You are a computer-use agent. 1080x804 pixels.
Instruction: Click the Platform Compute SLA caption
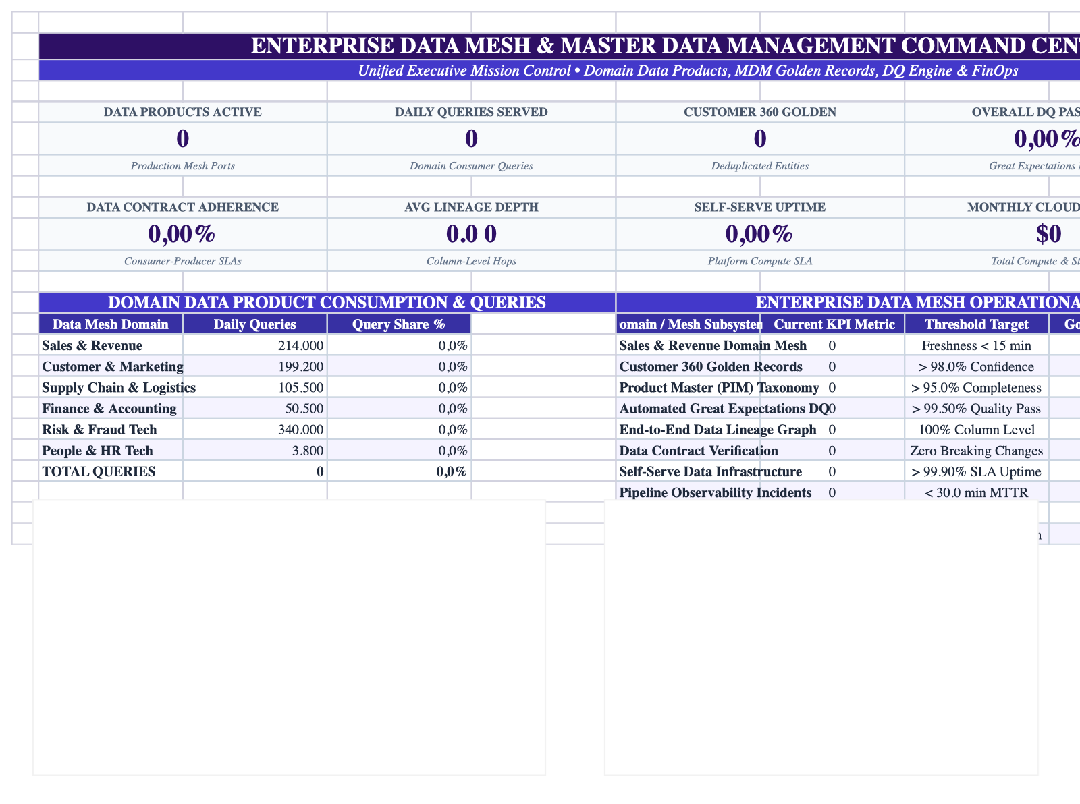(760, 261)
